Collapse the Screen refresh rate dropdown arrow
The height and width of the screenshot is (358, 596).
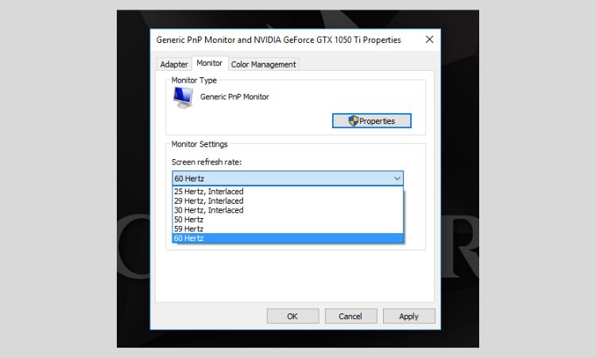[397, 178]
